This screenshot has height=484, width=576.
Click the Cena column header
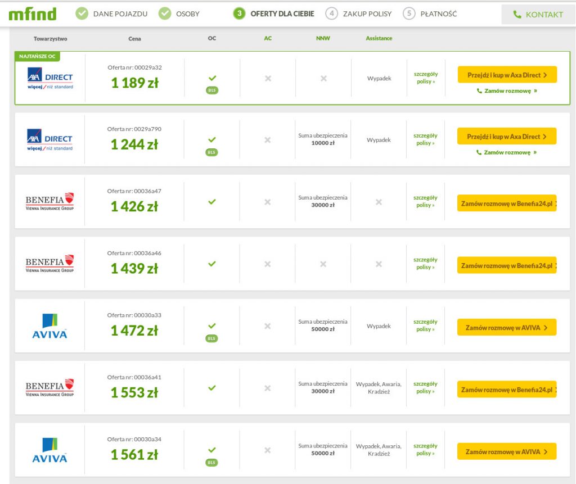(x=135, y=39)
